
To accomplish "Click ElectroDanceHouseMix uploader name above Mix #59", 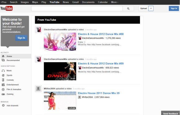I will 56,59.
